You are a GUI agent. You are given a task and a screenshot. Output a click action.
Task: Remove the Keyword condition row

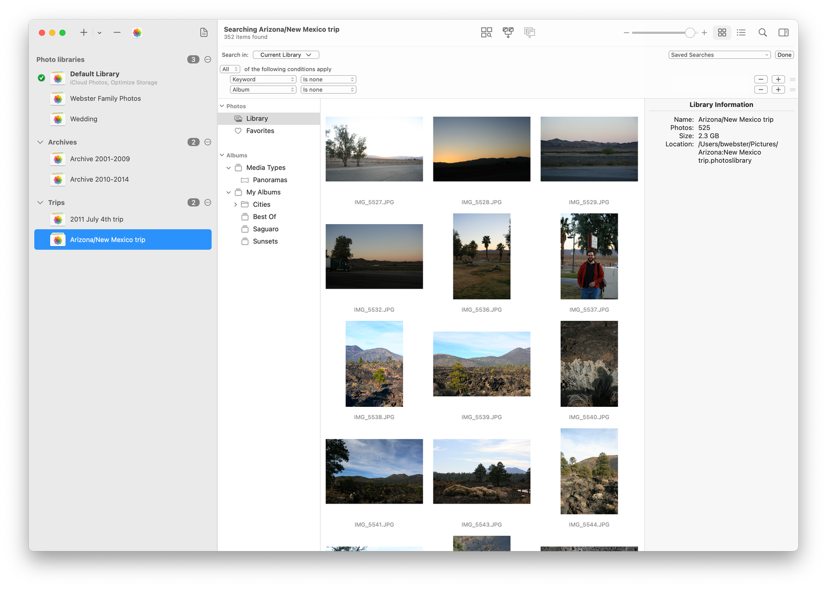pos(761,79)
